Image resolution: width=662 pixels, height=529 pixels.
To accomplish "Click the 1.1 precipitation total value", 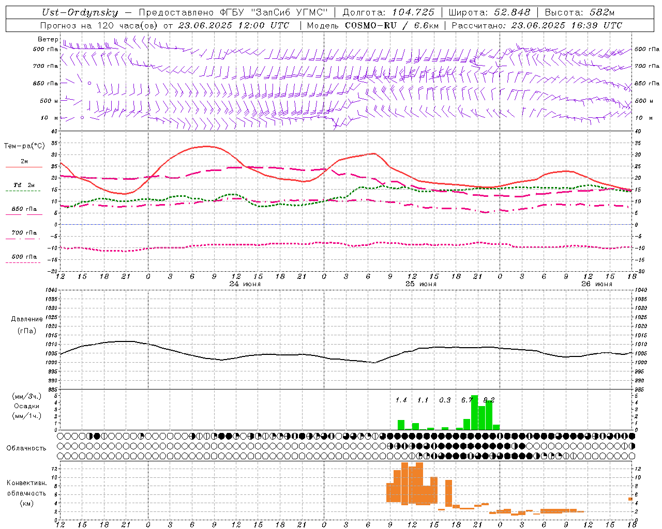I will (x=423, y=400).
